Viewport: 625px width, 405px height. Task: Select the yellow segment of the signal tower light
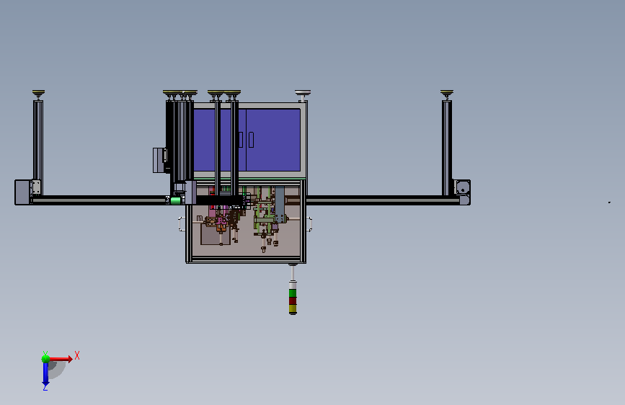(x=293, y=308)
